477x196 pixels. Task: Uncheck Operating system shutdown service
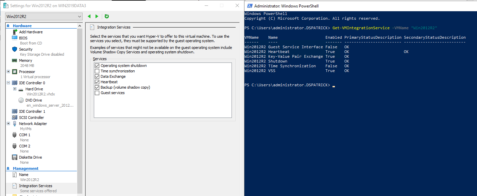(97, 66)
